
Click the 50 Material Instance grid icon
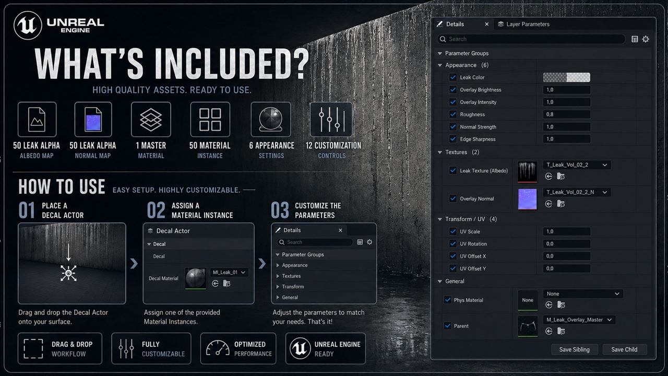point(210,120)
